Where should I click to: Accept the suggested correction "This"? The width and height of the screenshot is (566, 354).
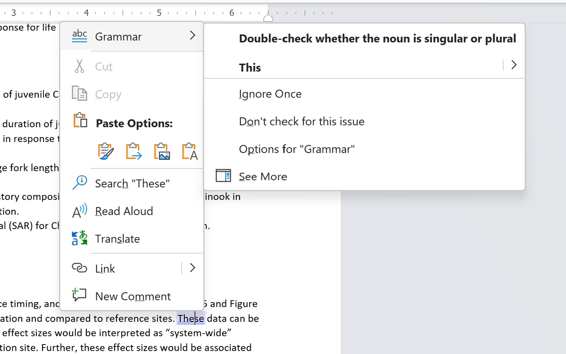(250, 67)
